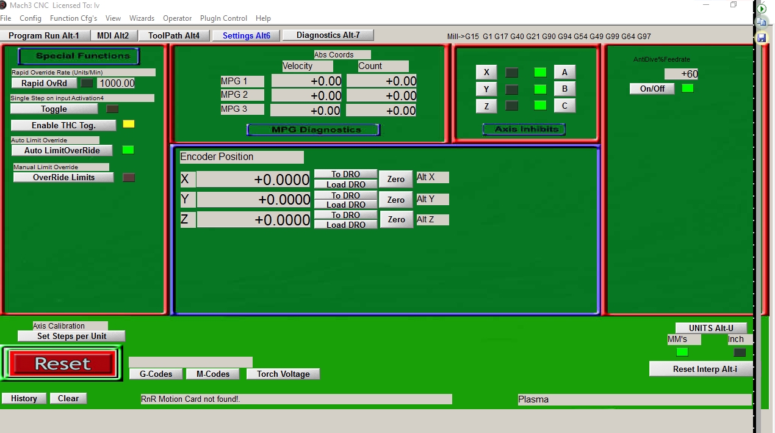Click the yellow Enable THC indicator LED
Screen dimensions: 775x433
click(x=129, y=124)
